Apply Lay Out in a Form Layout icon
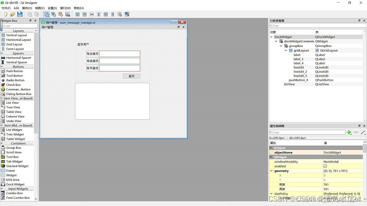Screen dimensions: 367x206 pos(112,14)
